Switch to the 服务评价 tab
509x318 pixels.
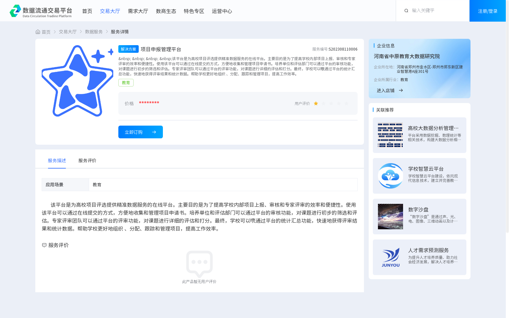click(87, 161)
